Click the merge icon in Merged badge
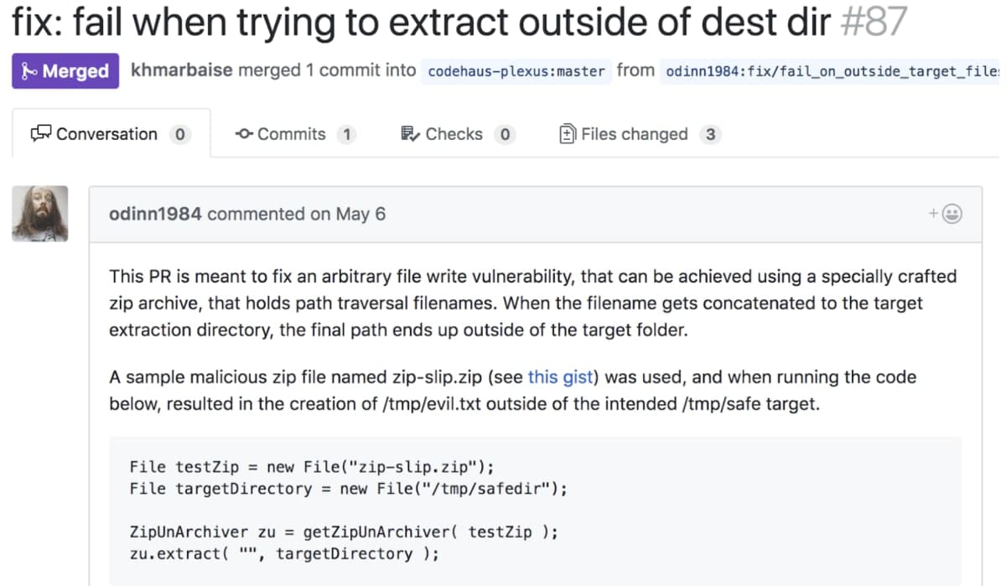The height and width of the screenshot is (586, 1006). (x=29, y=72)
